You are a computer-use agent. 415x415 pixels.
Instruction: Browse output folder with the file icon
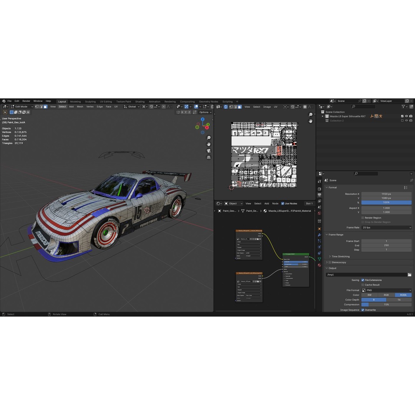(x=410, y=275)
